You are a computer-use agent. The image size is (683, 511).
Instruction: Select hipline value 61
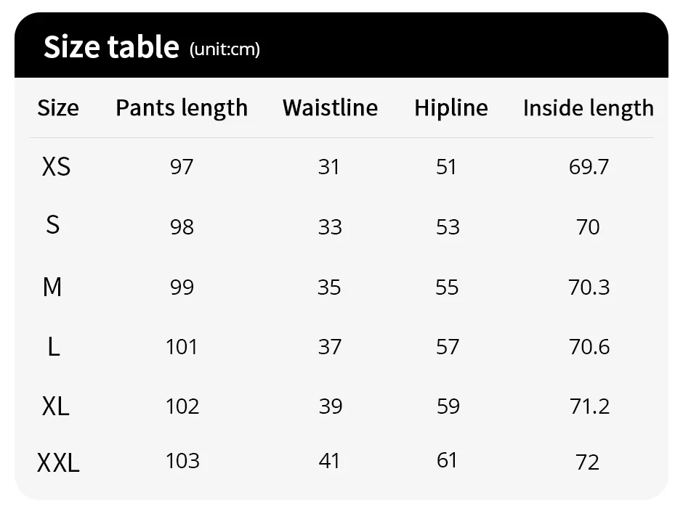(447, 460)
